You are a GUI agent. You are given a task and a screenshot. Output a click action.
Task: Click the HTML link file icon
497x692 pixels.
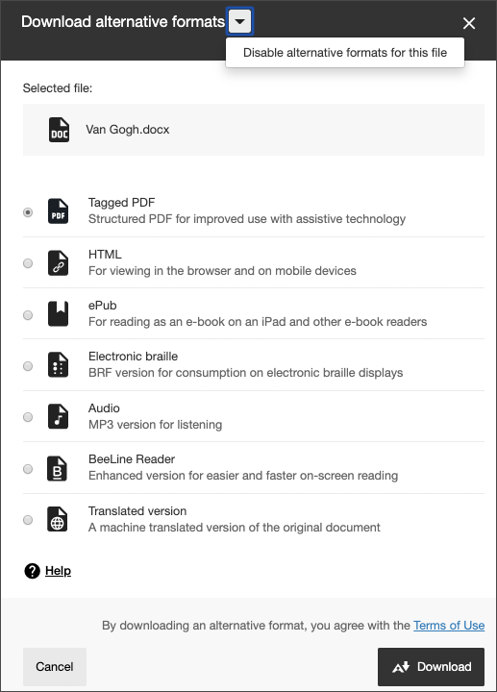pos(59,263)
